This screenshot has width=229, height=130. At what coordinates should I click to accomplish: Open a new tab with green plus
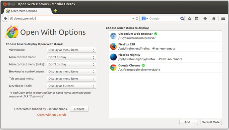point(55,11)
